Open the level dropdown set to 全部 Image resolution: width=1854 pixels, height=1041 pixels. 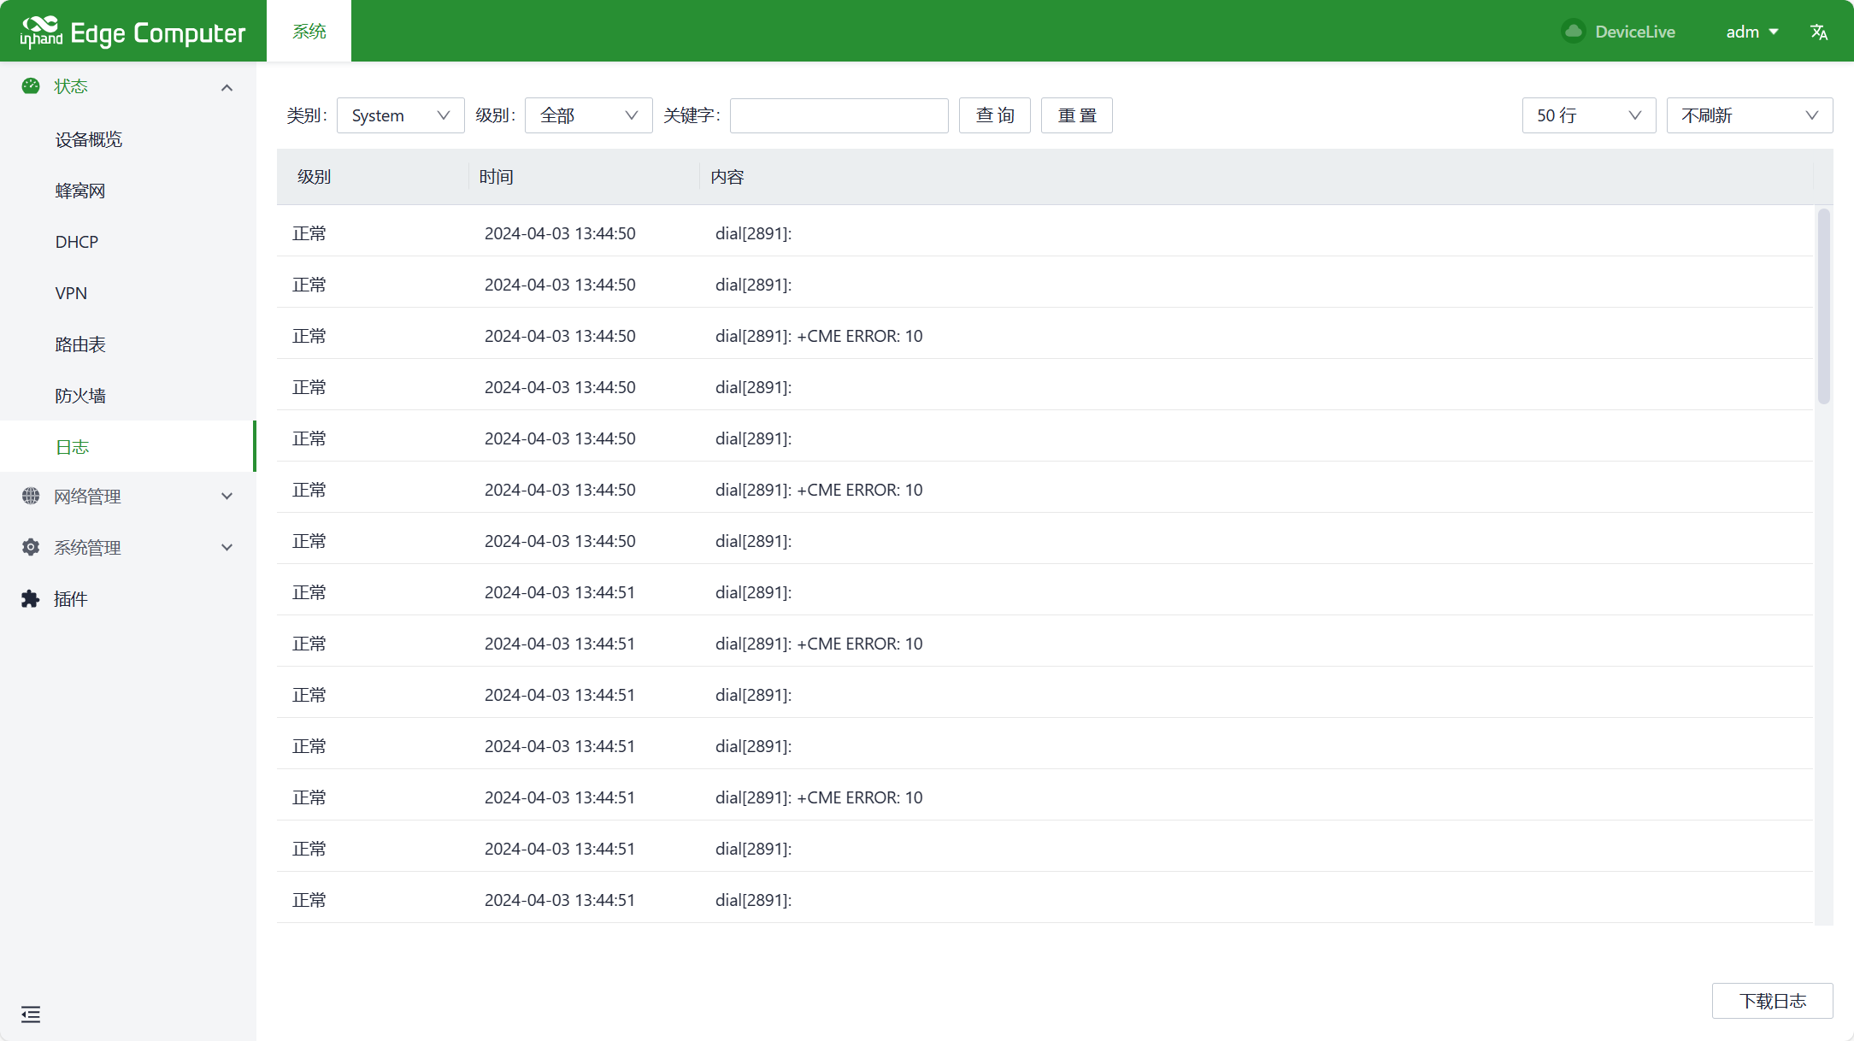coord(588,115)
